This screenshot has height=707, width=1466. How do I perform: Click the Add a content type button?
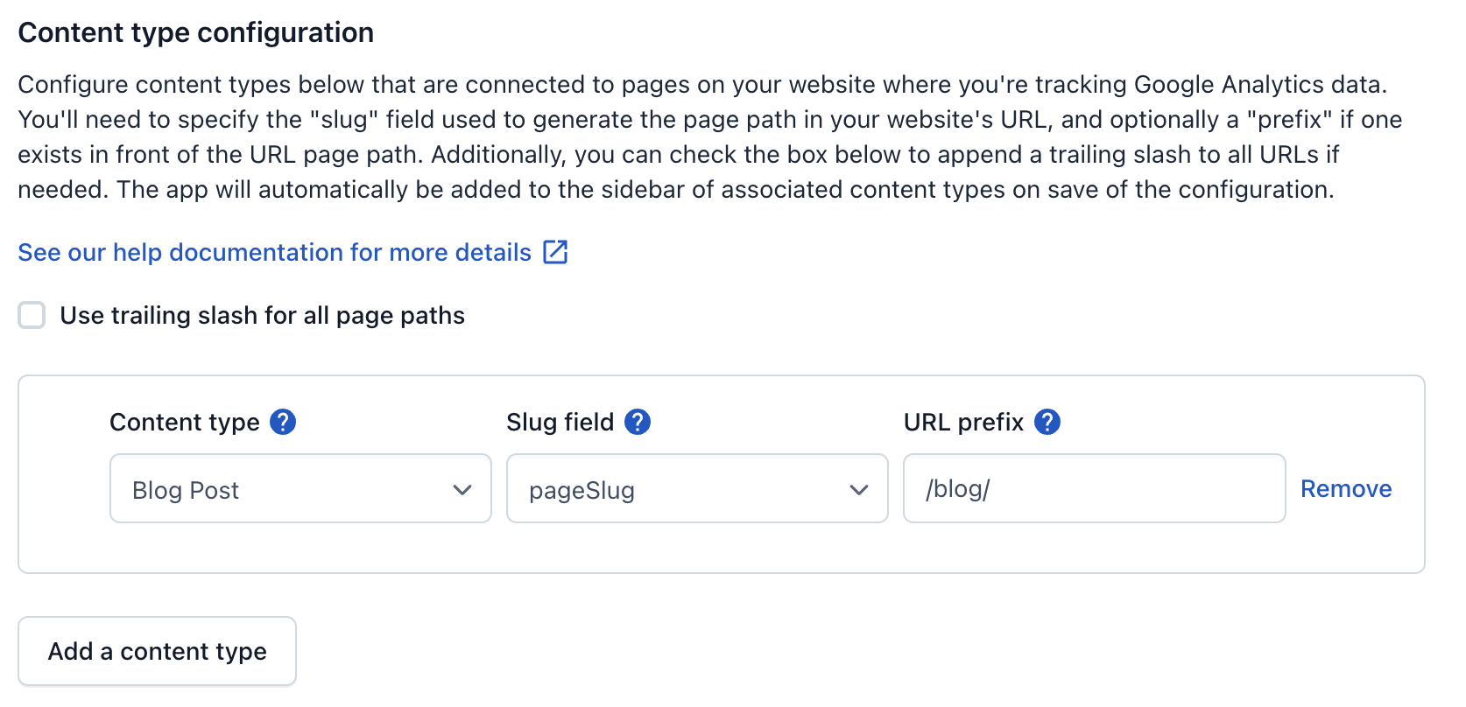coord(158,651)
